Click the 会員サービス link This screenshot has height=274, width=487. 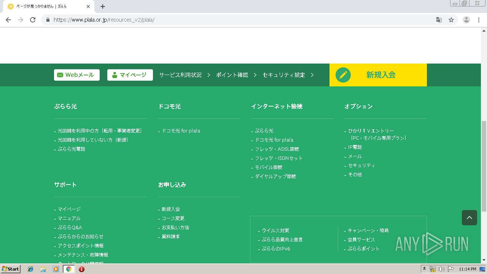click(x=361, y=239)
